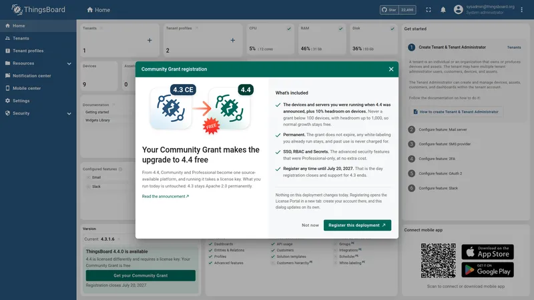This screenshot has height=300, width=534.
Task: Click the Configured features info icon
Action: click(121, 169)
